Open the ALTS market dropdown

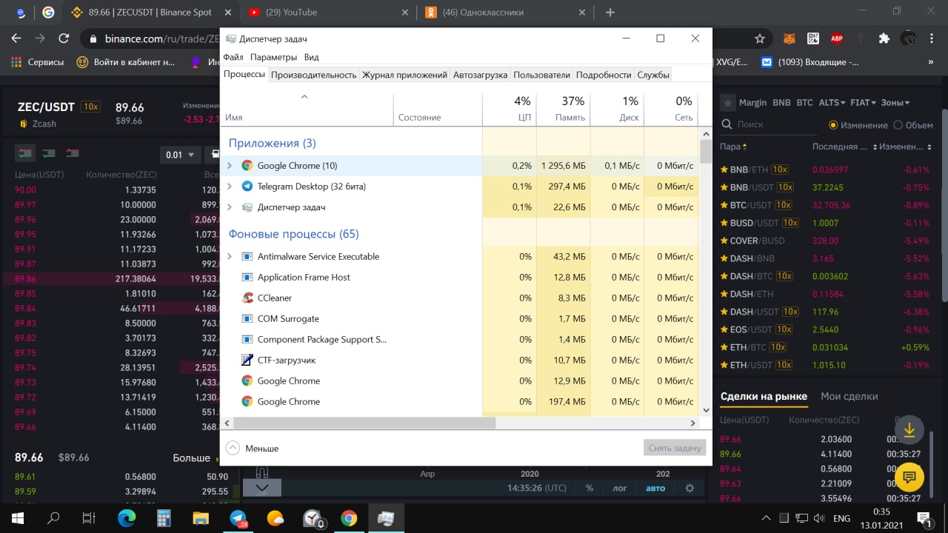tap(832, 103)
